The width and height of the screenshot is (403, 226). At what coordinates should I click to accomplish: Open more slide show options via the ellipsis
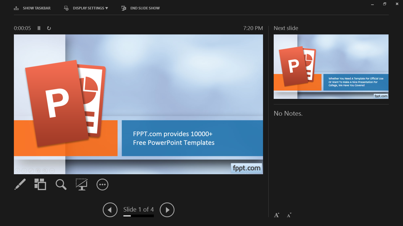102,185
